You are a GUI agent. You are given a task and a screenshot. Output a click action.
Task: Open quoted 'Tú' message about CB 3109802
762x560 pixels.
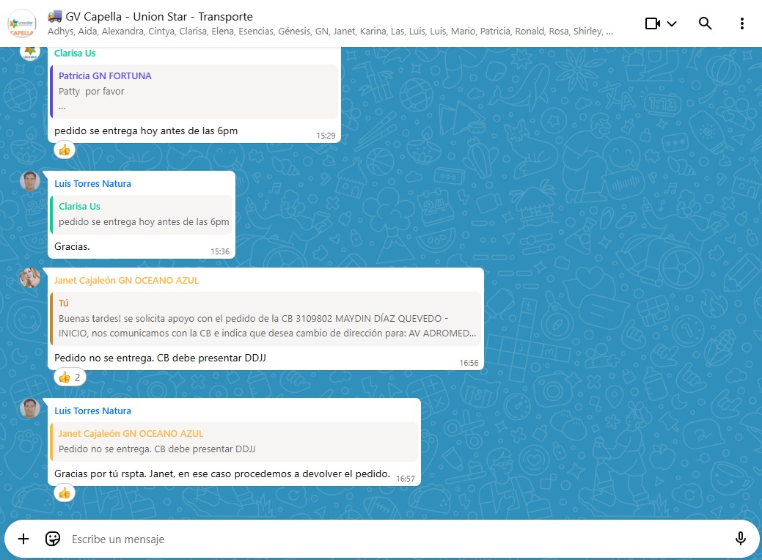pyautogui.click(x=265, y=319)
